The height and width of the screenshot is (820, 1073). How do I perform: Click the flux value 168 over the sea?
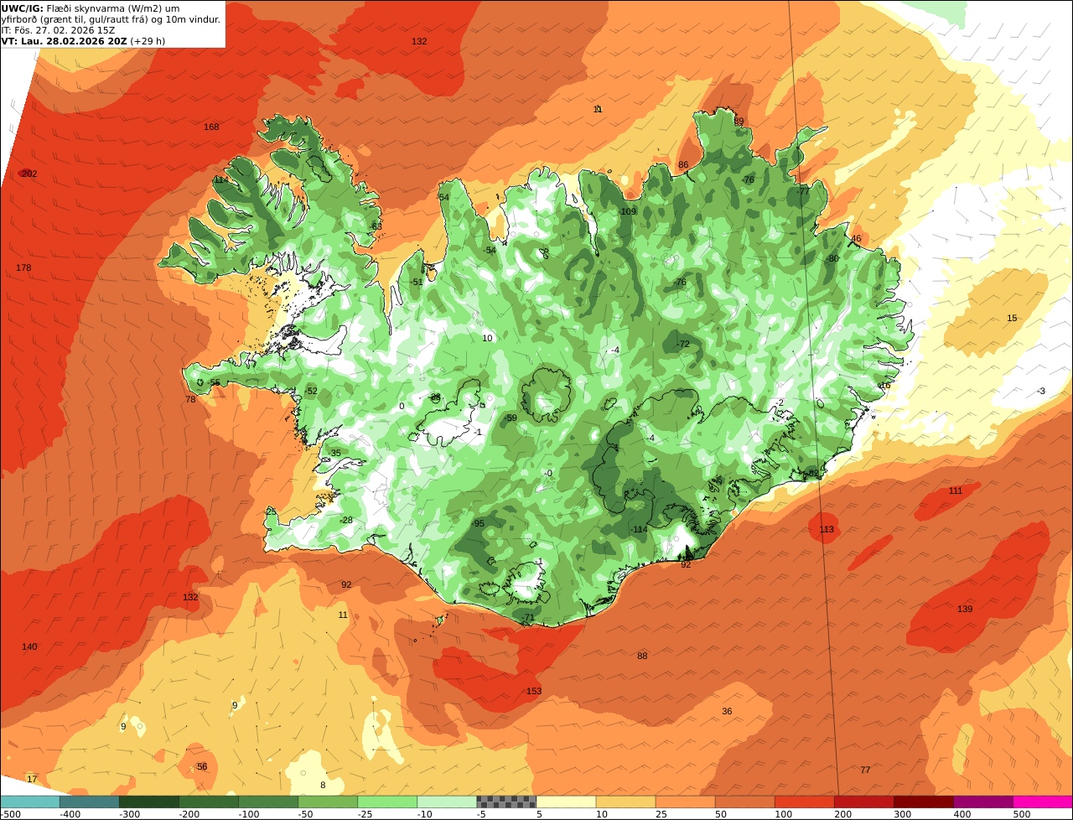[x=211, y=127]
